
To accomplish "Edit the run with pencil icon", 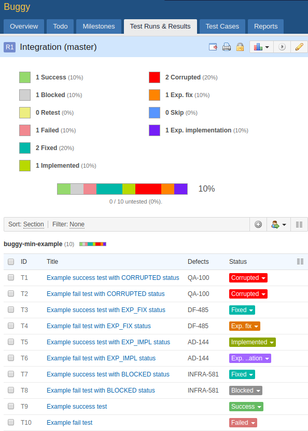I will tap(299, 47).
